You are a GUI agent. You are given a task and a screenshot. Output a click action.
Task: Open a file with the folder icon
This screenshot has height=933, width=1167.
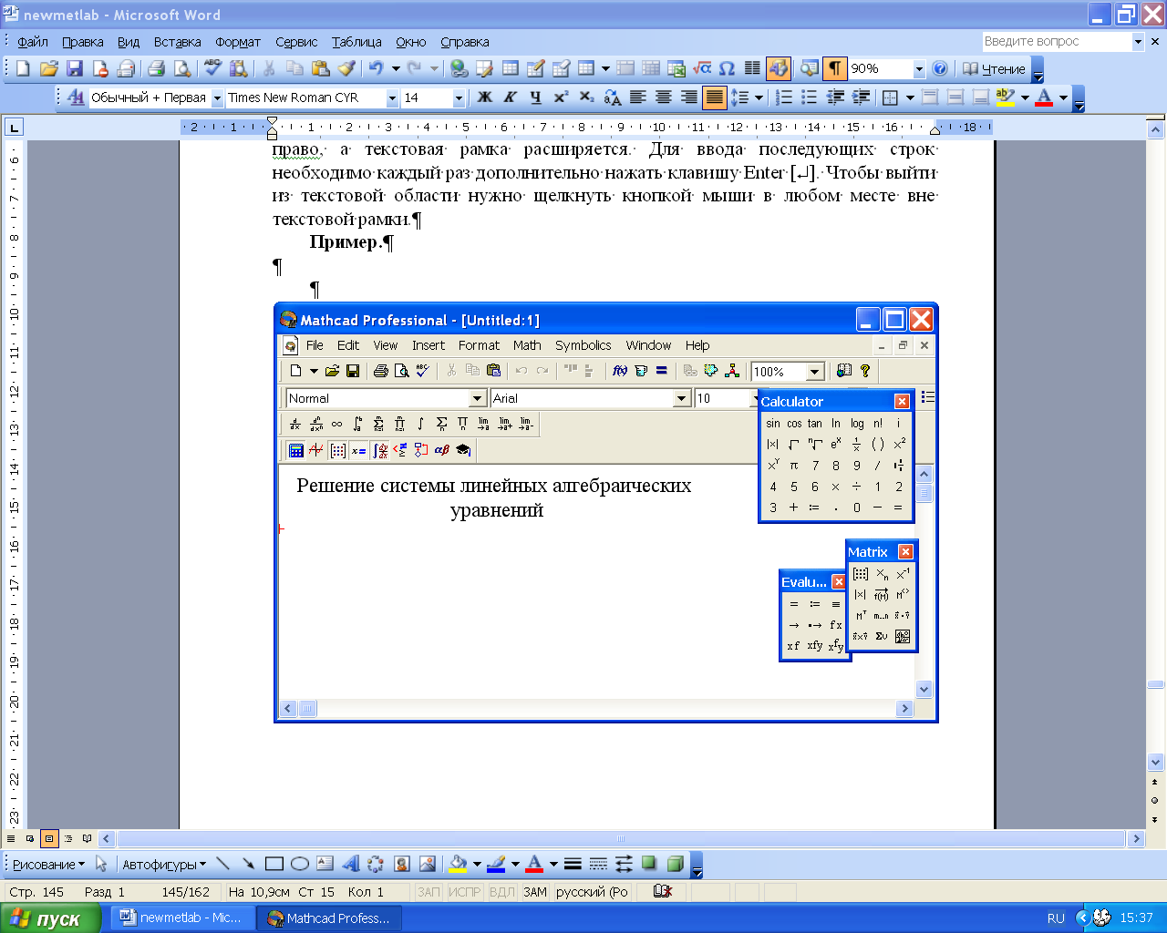pos(49,68)
